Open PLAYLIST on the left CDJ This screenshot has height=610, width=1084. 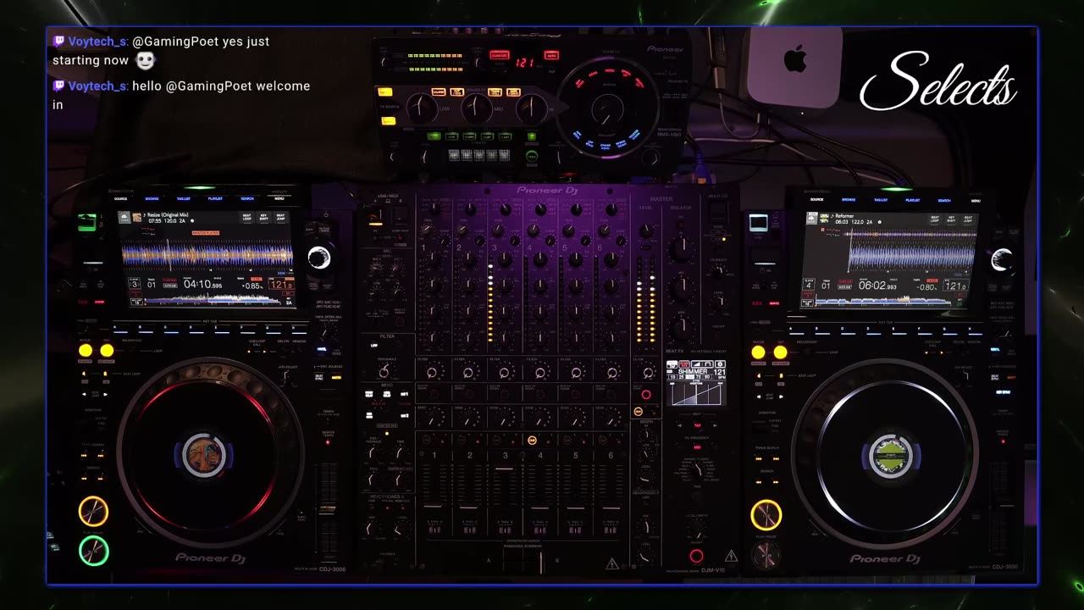click(x=215, y=198)
